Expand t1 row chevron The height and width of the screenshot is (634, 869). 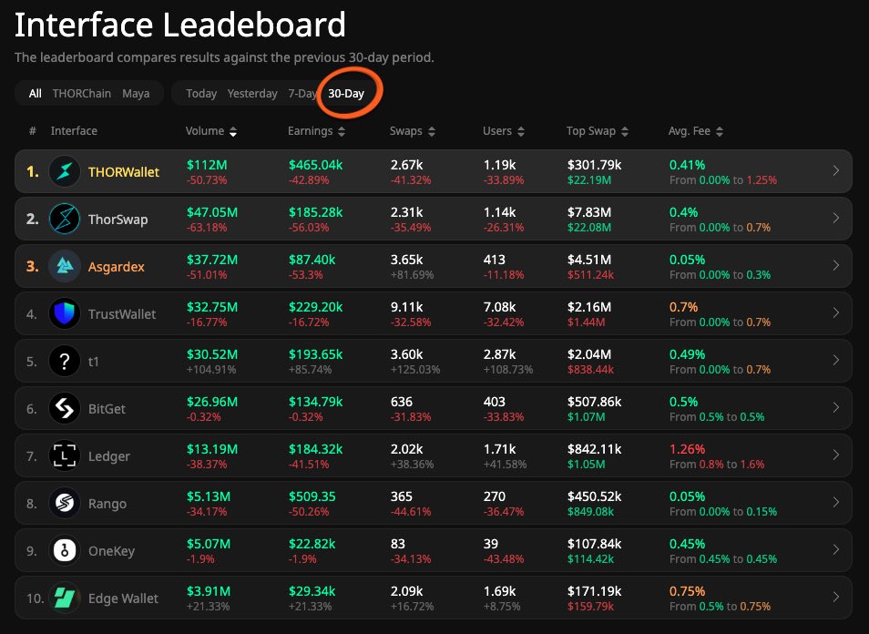[x=835, y=360]
